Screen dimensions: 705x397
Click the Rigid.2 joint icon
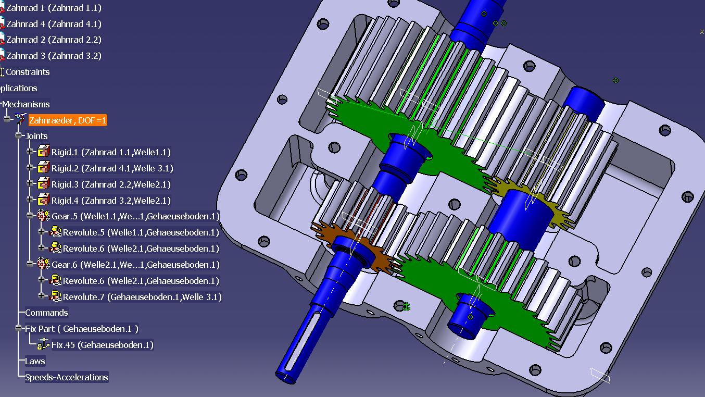(x=43, y=168)
